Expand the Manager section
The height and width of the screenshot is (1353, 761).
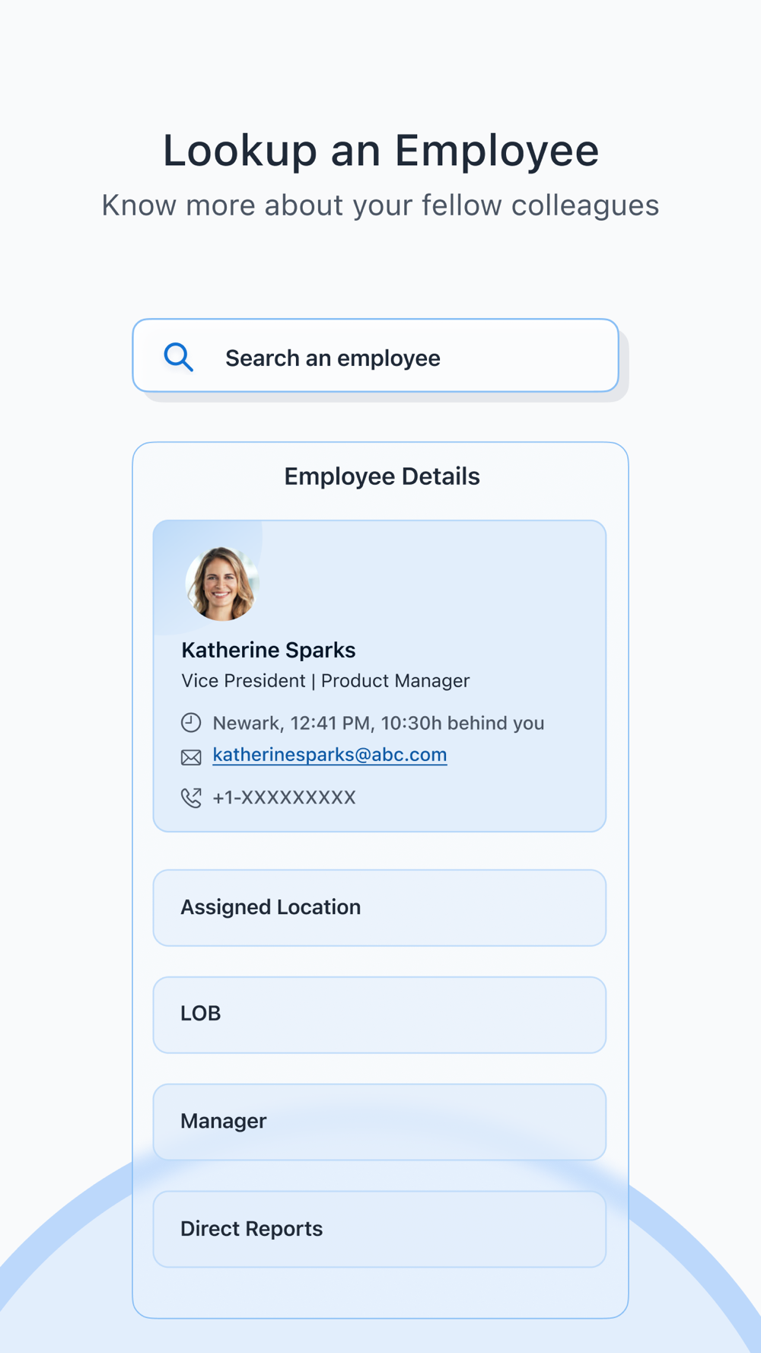380,1122
